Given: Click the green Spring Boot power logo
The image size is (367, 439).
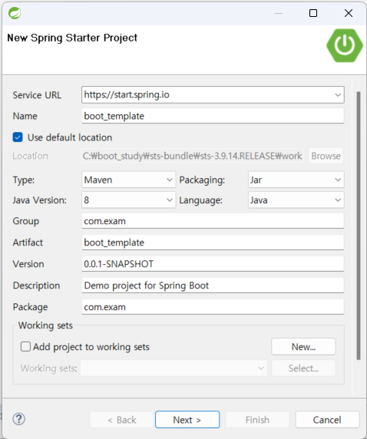Looking at the screenshot, I should click(x=345, y=45).
